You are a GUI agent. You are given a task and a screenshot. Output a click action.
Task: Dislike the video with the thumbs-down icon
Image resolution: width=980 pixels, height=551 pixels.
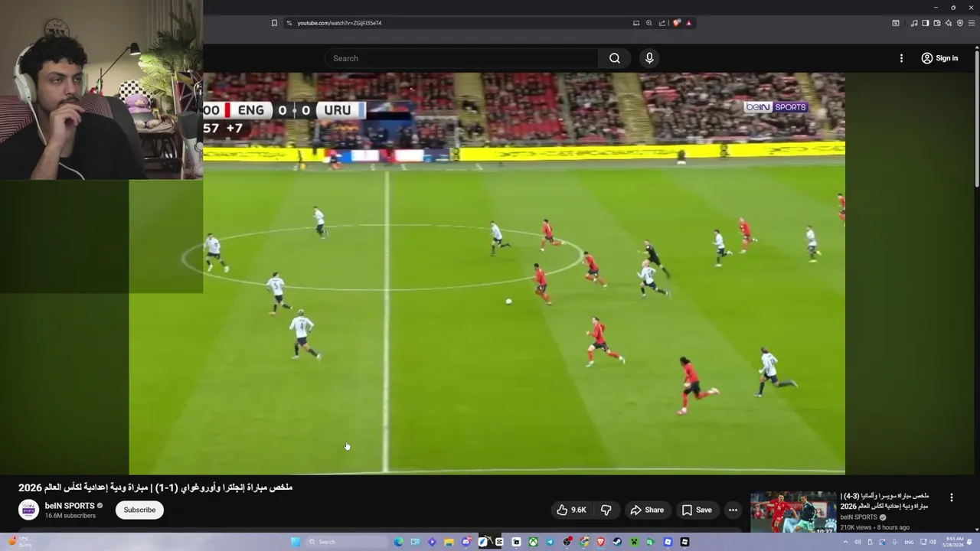pos(606,510)
